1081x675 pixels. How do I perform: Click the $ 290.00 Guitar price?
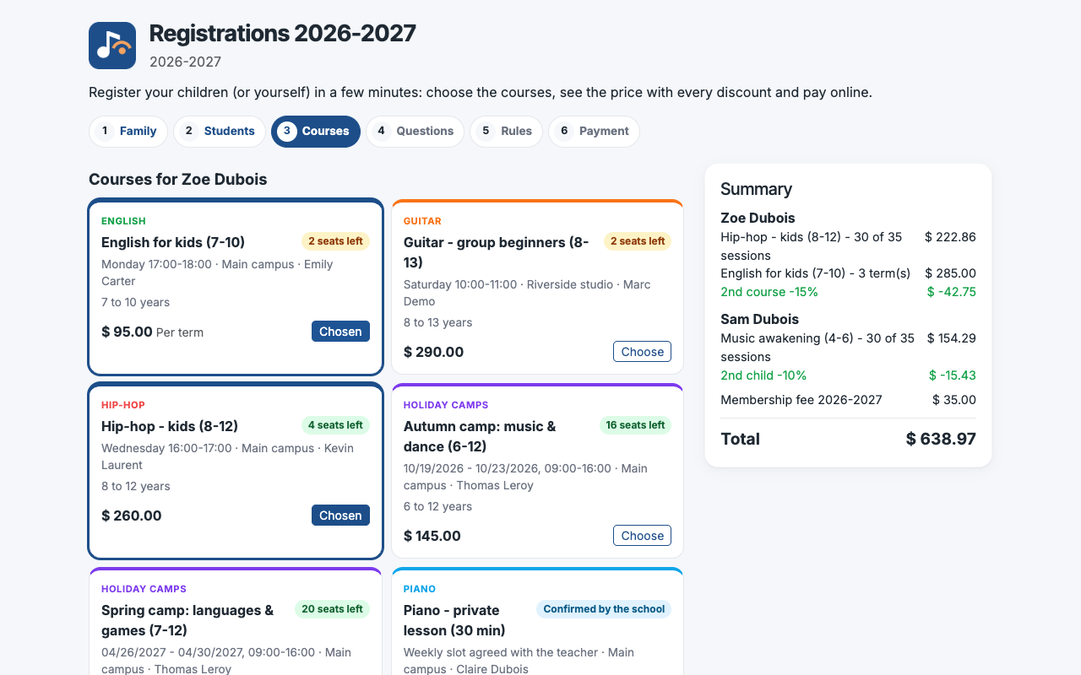433,352
